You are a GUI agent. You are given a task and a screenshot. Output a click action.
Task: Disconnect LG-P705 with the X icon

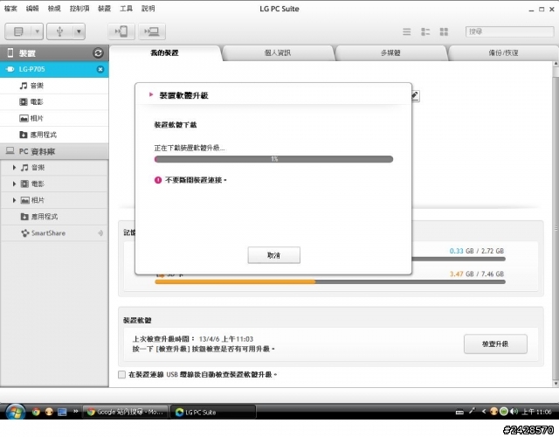(100, 69)
